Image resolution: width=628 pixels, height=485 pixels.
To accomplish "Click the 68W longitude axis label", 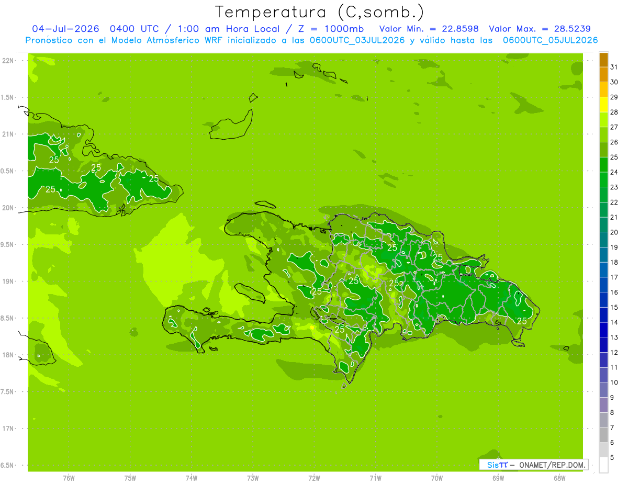I will [x=559, y=478].
